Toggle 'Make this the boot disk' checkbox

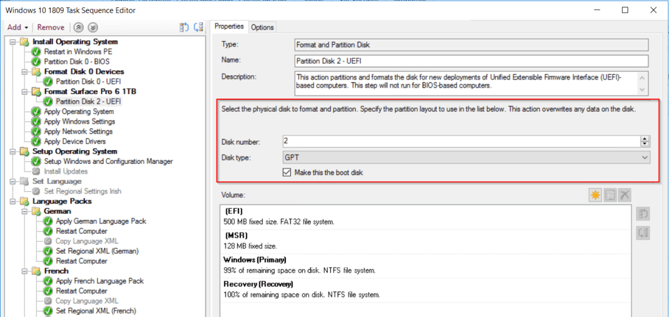[x=288, y=172]
